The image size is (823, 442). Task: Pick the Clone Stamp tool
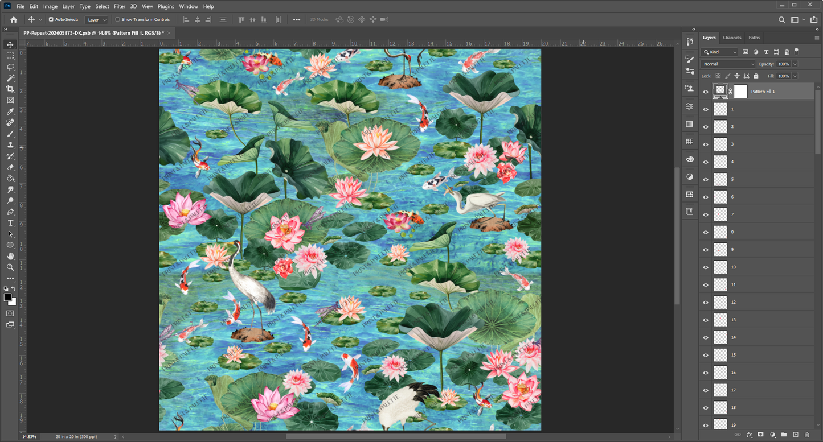point(10,145)
